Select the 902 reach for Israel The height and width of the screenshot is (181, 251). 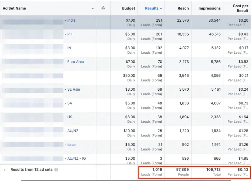click(185, 145)
